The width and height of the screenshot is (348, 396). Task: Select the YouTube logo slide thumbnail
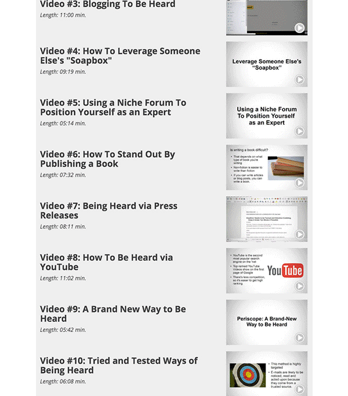267,271
